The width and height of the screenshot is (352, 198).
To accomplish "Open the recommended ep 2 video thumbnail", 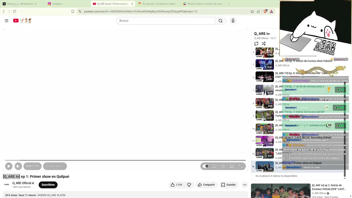I will 280,191.
